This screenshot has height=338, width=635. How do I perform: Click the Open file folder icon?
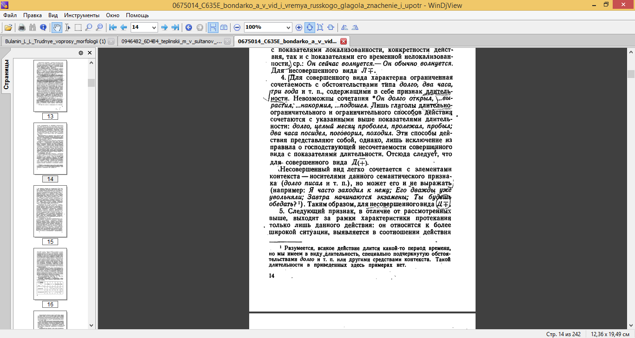(x=8, y=27)
